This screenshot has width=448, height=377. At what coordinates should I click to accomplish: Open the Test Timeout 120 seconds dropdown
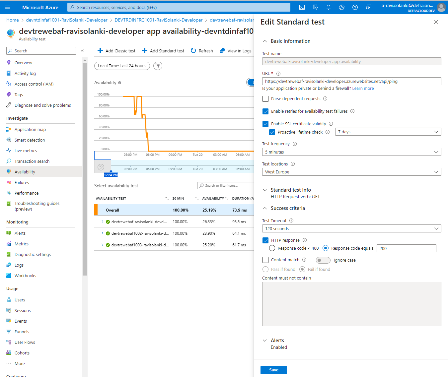(x=352, y=228)
